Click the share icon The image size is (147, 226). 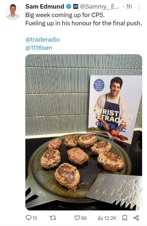coord(136,218)
